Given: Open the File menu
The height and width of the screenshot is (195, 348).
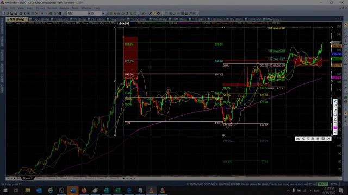Looking at the screenshot, I should (5, 8).
